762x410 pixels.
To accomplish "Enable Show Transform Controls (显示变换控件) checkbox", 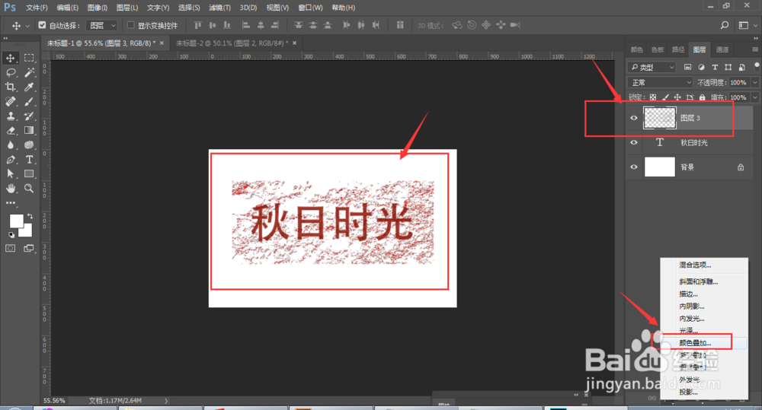I will [x=131, y=25].
